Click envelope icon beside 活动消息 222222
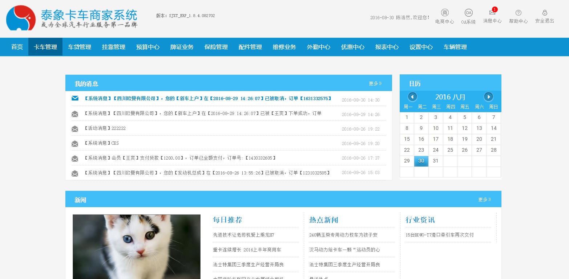The image size is (569, 279). pos(75,129)
